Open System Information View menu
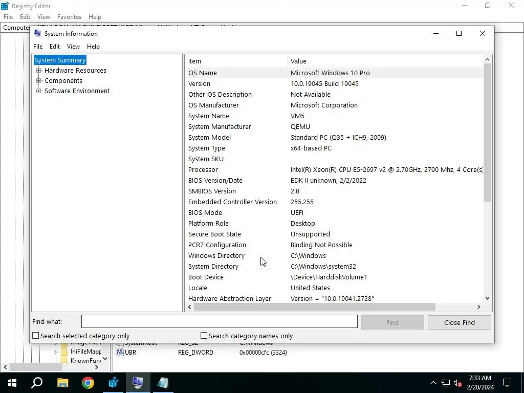This screenshot has height=393, width=524. click(x=73, y=47)
